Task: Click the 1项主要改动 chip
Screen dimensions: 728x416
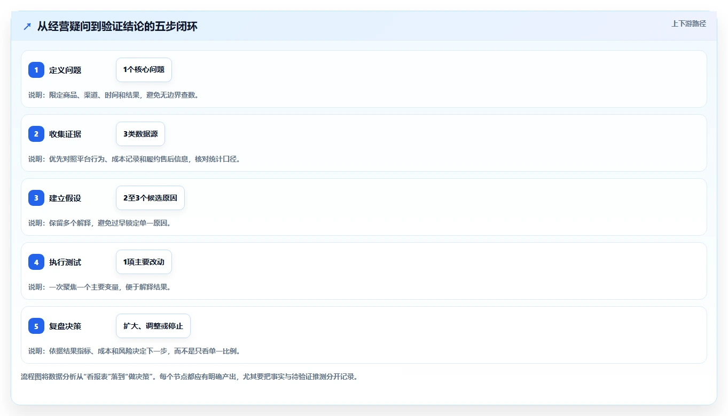Action: (144, 262)
